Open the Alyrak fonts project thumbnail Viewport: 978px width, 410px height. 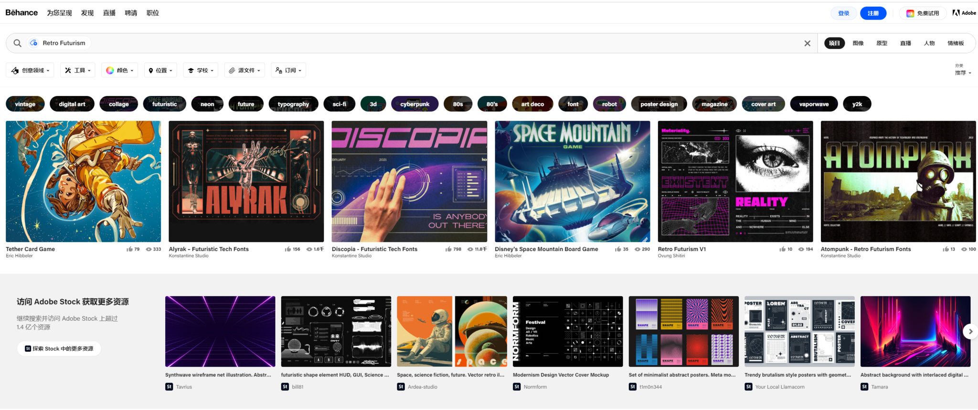click(x=246, y=181)
